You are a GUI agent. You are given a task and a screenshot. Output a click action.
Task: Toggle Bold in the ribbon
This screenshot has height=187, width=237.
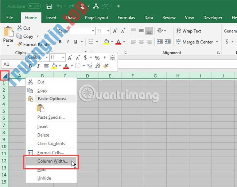click(x=60, y=42)
